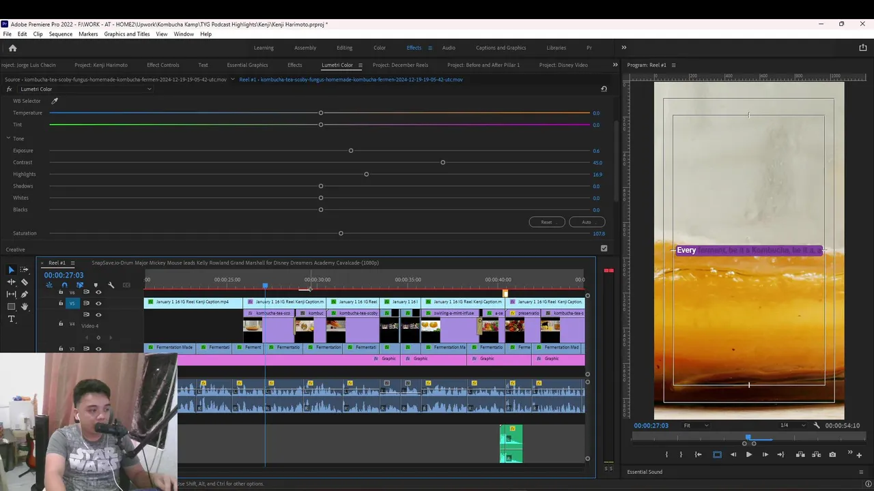Image resolution: width=874 pixels, height=491 pixels.
Task: Show more workspaces overflow arrows
Action: tap(623, 48)
